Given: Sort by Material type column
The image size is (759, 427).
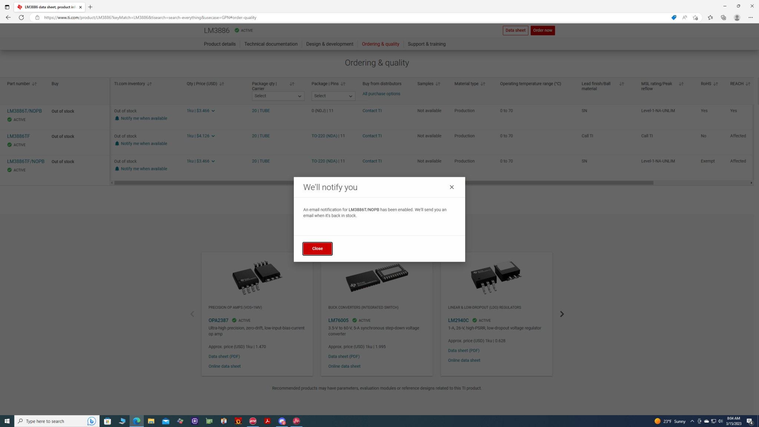Looking at the screenshot, I should point(483,84).
